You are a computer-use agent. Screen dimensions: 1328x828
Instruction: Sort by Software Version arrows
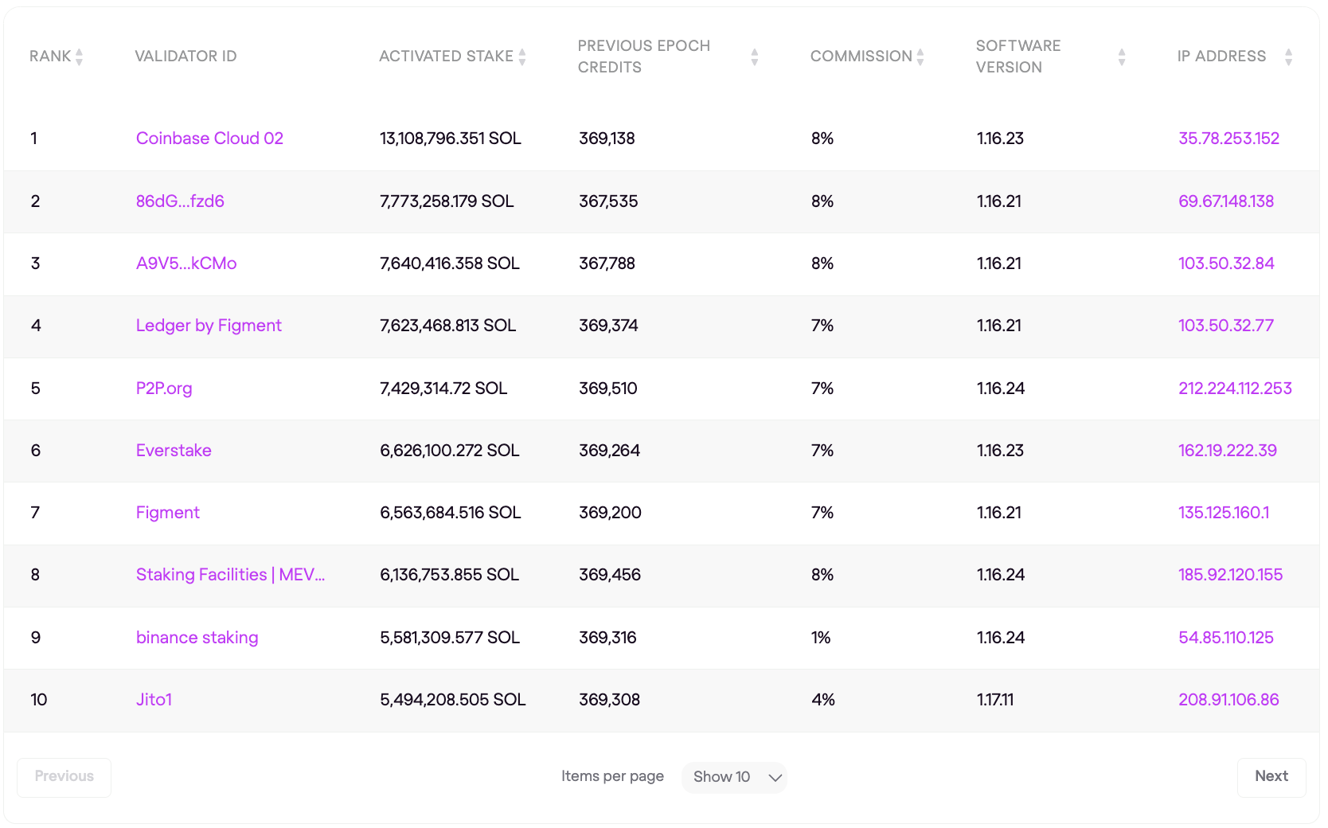pyautogui.click(x=1122, y=57)
